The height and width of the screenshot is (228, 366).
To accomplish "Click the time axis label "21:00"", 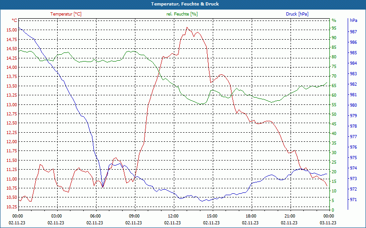I will point(290,216).
